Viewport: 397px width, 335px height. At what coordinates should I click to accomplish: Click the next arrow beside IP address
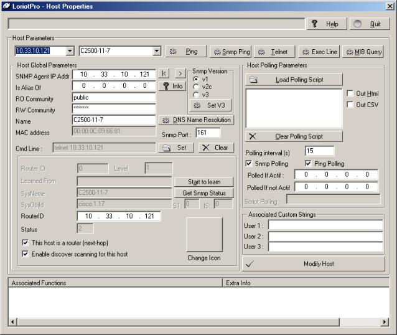click(179, 73)
